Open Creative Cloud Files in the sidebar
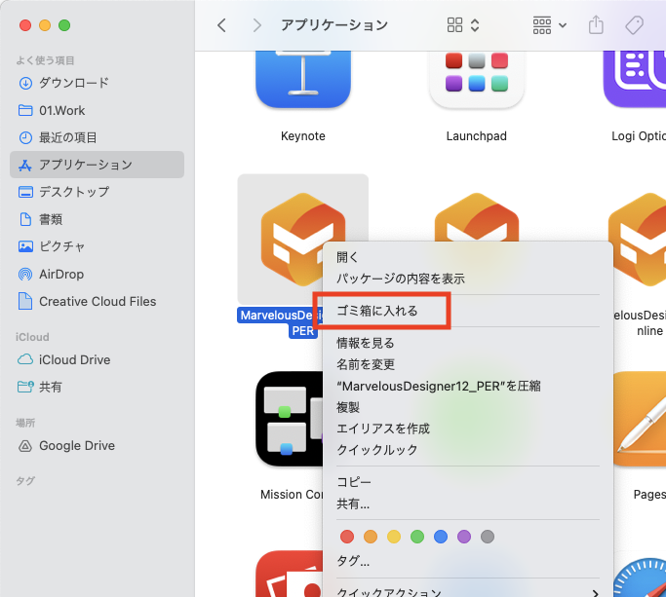This screenshot has height=597, width=666. [x=97, y=301]
